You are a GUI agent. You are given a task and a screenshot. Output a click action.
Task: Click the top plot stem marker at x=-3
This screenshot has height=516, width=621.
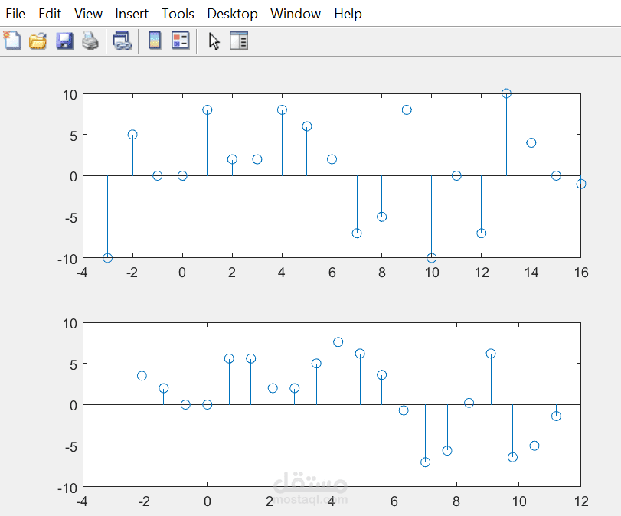(107, 258)
